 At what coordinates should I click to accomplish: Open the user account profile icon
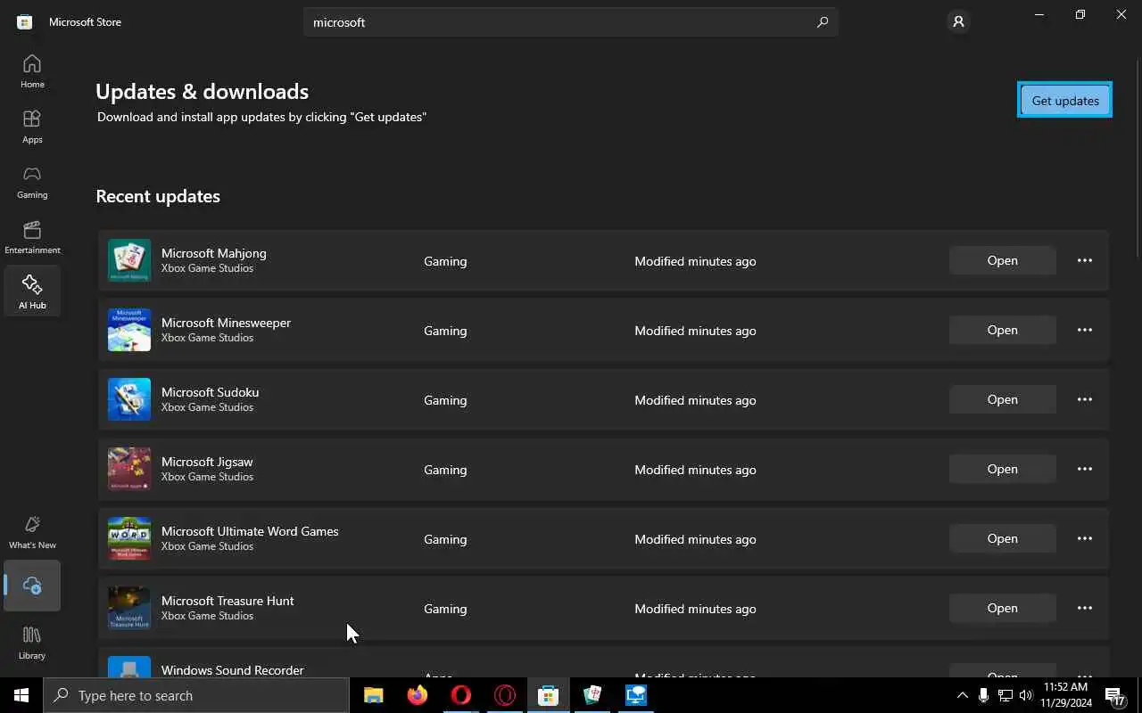coord(958,21)
